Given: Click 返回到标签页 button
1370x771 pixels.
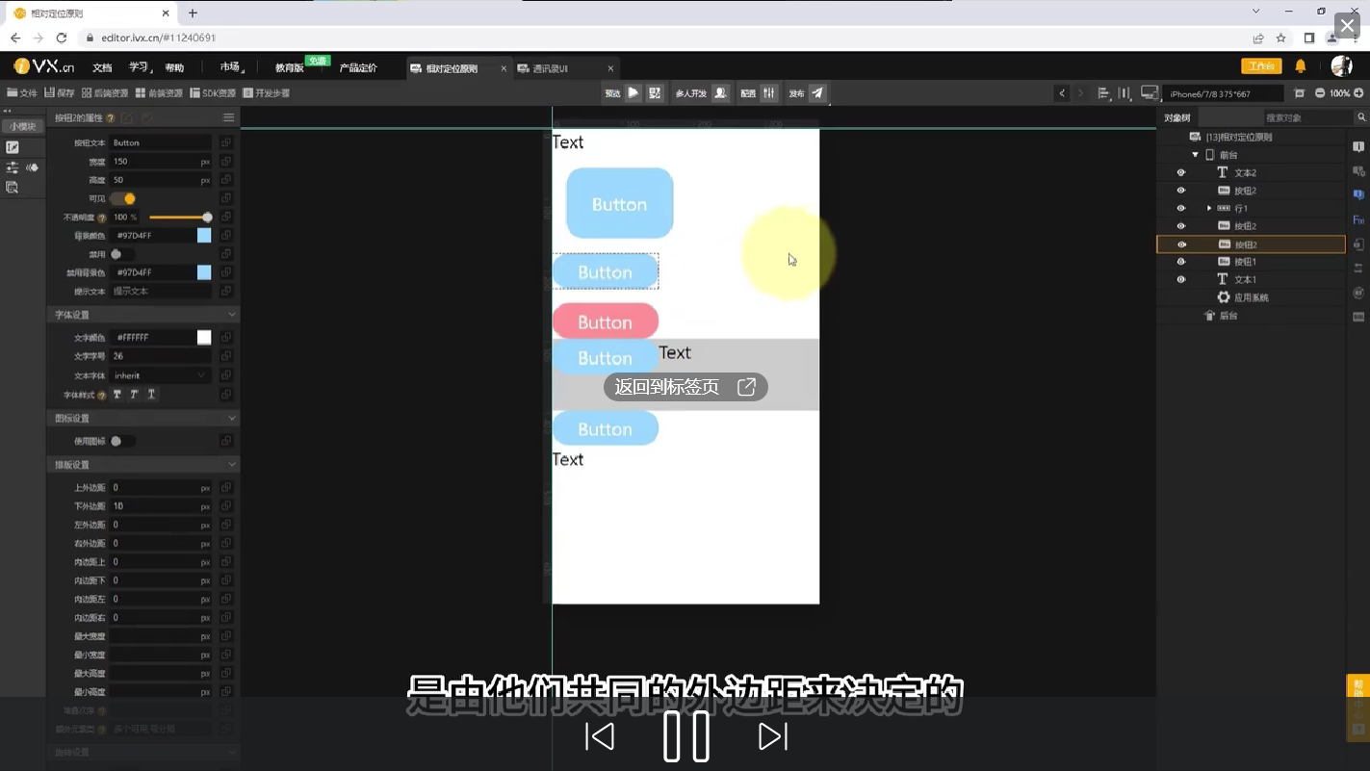Looking at the screenshot, I should pos(685,387).
